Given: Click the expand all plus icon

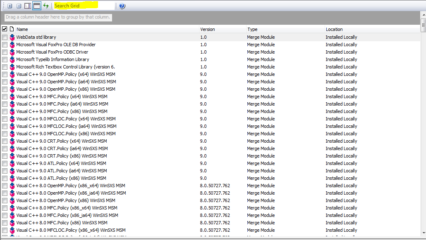Looking at the screenshot, I should (10, 6).
